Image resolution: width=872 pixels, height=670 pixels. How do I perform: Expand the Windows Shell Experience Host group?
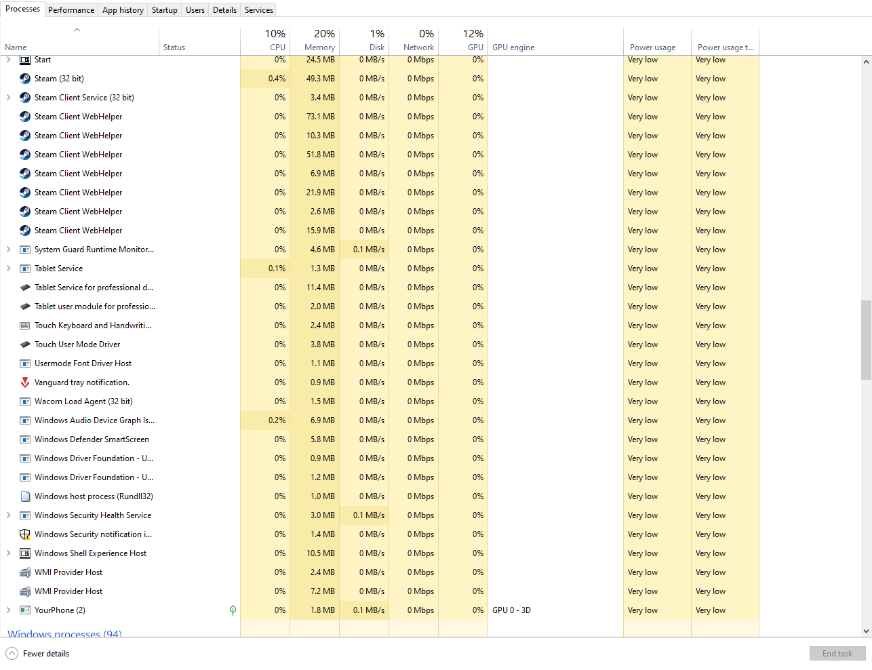(8, 553)
